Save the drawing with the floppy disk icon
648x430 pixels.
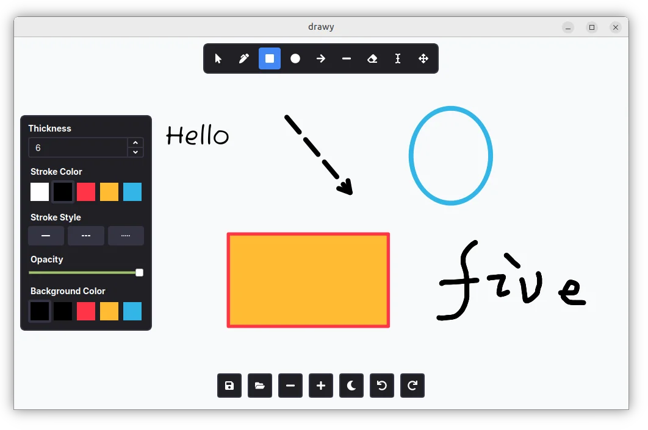(229, 386)
